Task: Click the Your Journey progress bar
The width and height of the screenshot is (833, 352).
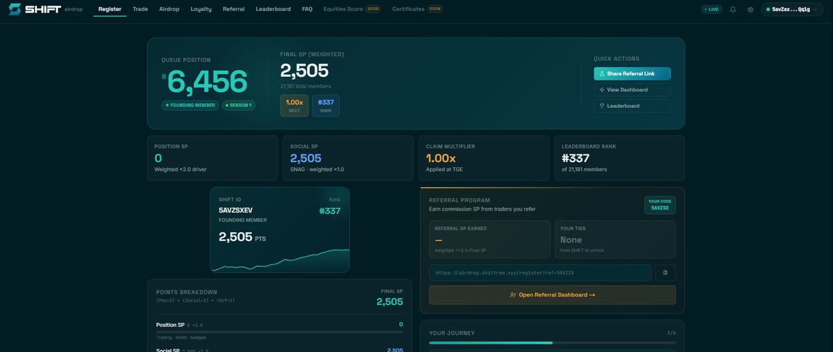Action: (x=552, y=343)
